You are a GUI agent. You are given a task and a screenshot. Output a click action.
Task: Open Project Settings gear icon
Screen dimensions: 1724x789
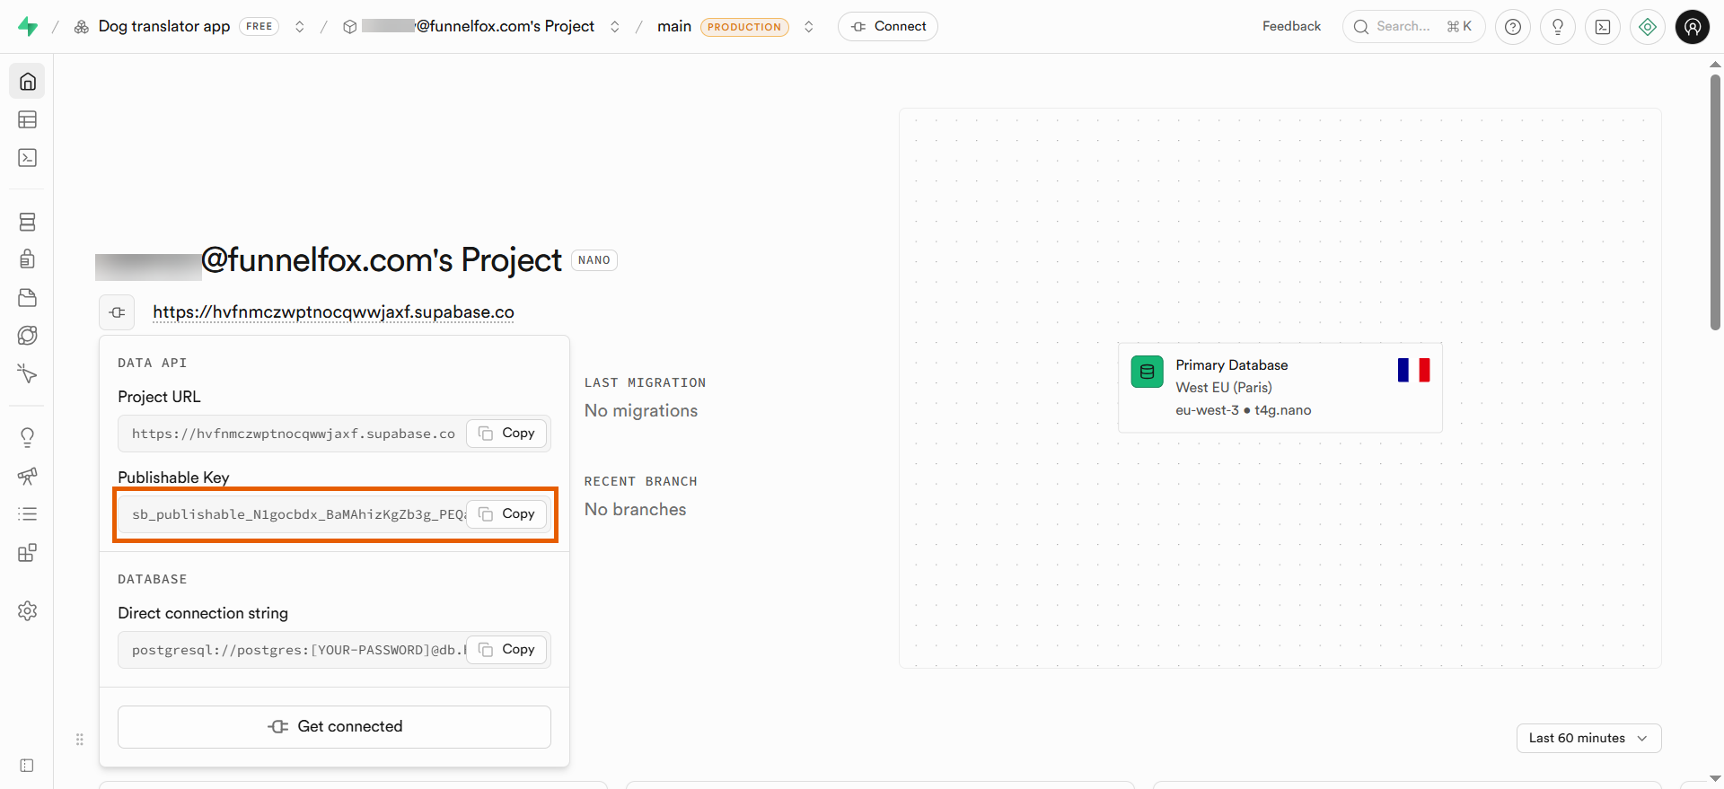[28, 611]
